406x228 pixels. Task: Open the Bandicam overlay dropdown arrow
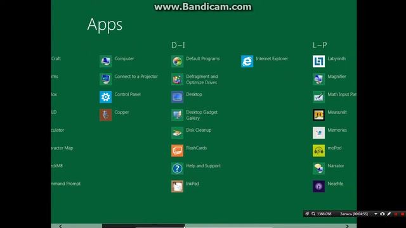pos(376,214)
